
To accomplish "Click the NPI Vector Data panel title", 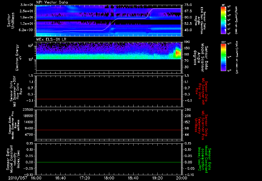I will [x=52, y=2].
